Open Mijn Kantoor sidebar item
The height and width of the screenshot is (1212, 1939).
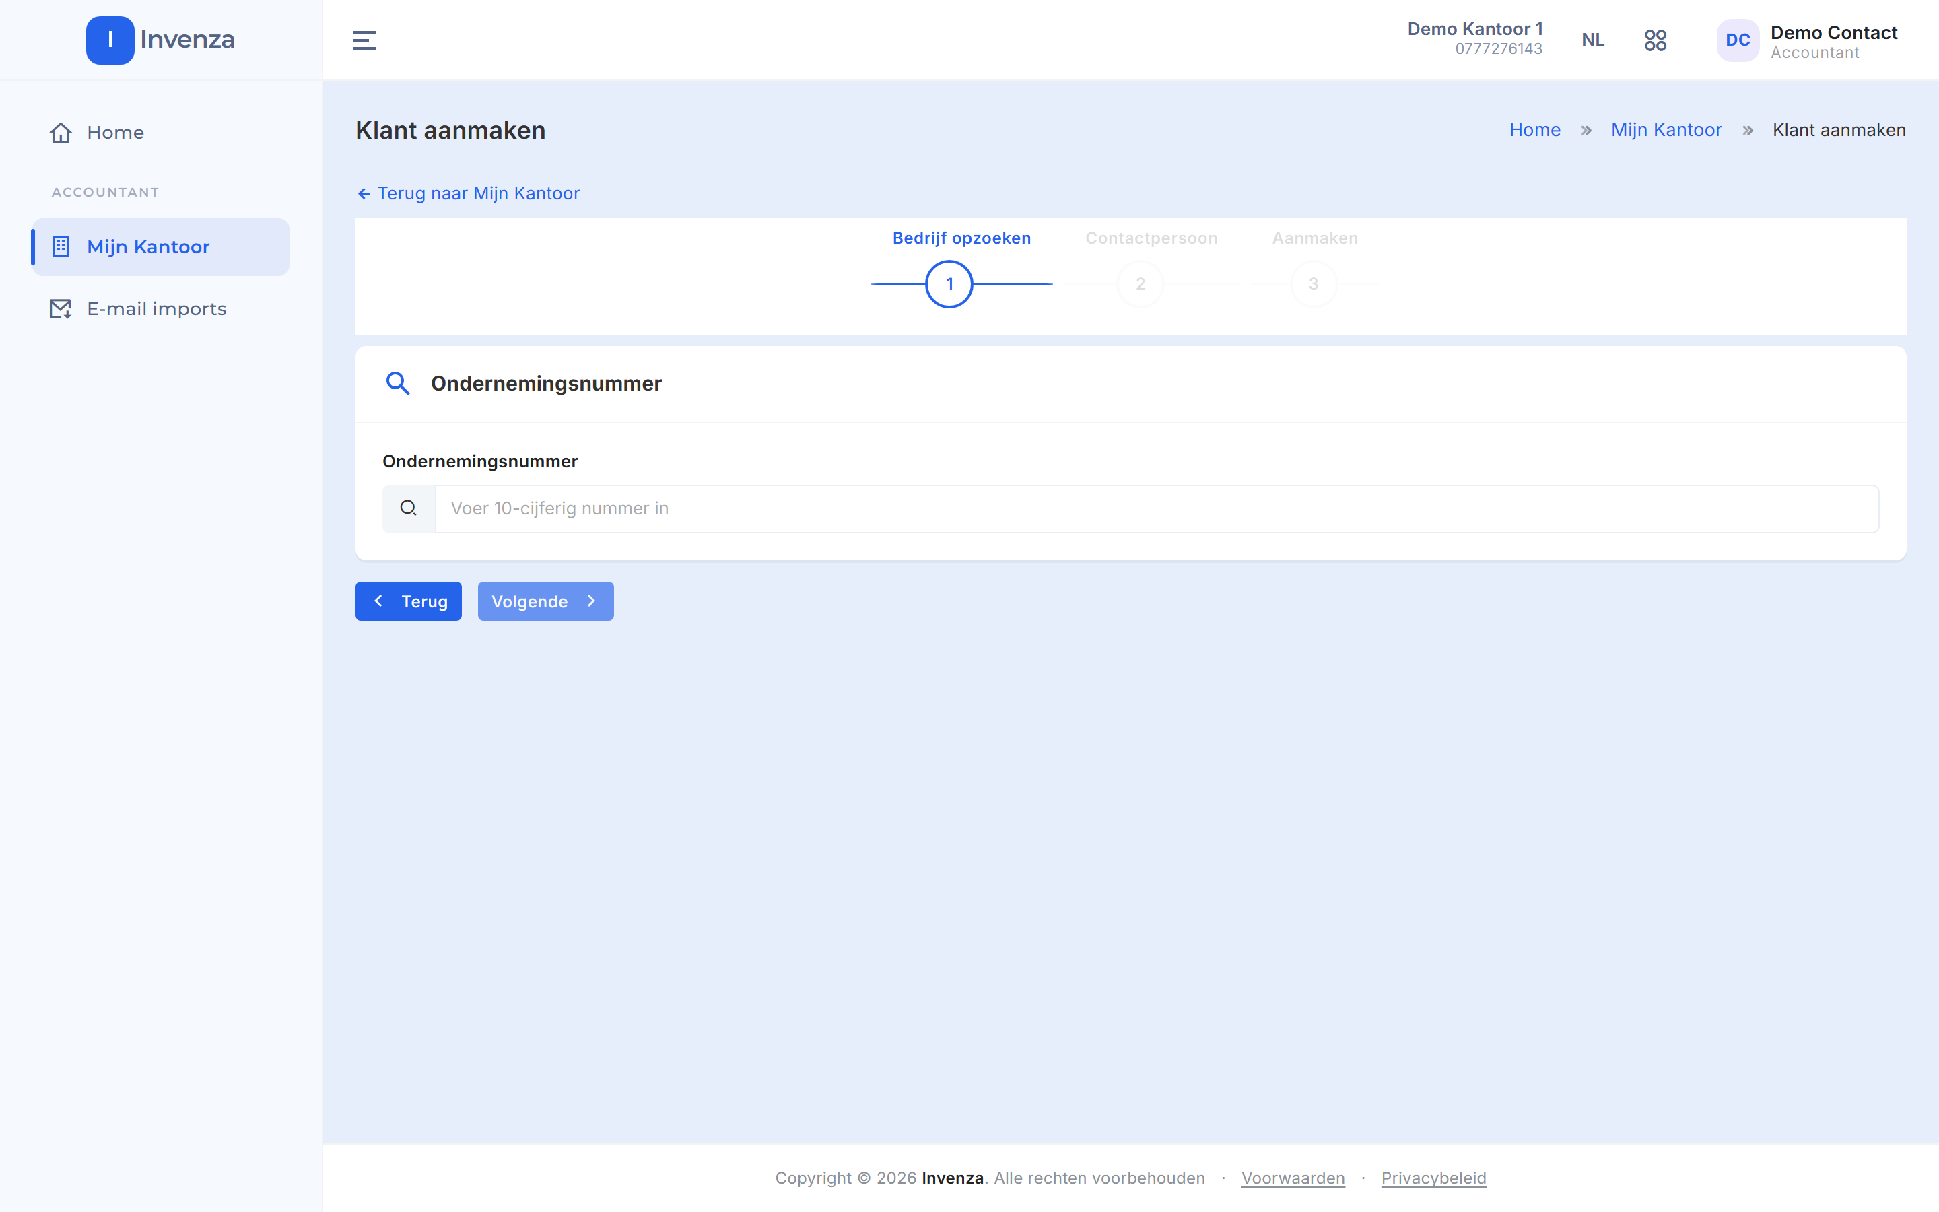[160, 247]
